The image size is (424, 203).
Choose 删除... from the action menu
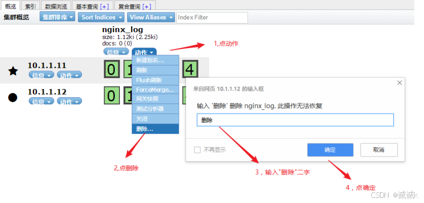(x=155, y=129)
